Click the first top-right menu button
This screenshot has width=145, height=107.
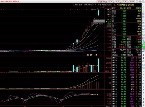click(101, 1)
